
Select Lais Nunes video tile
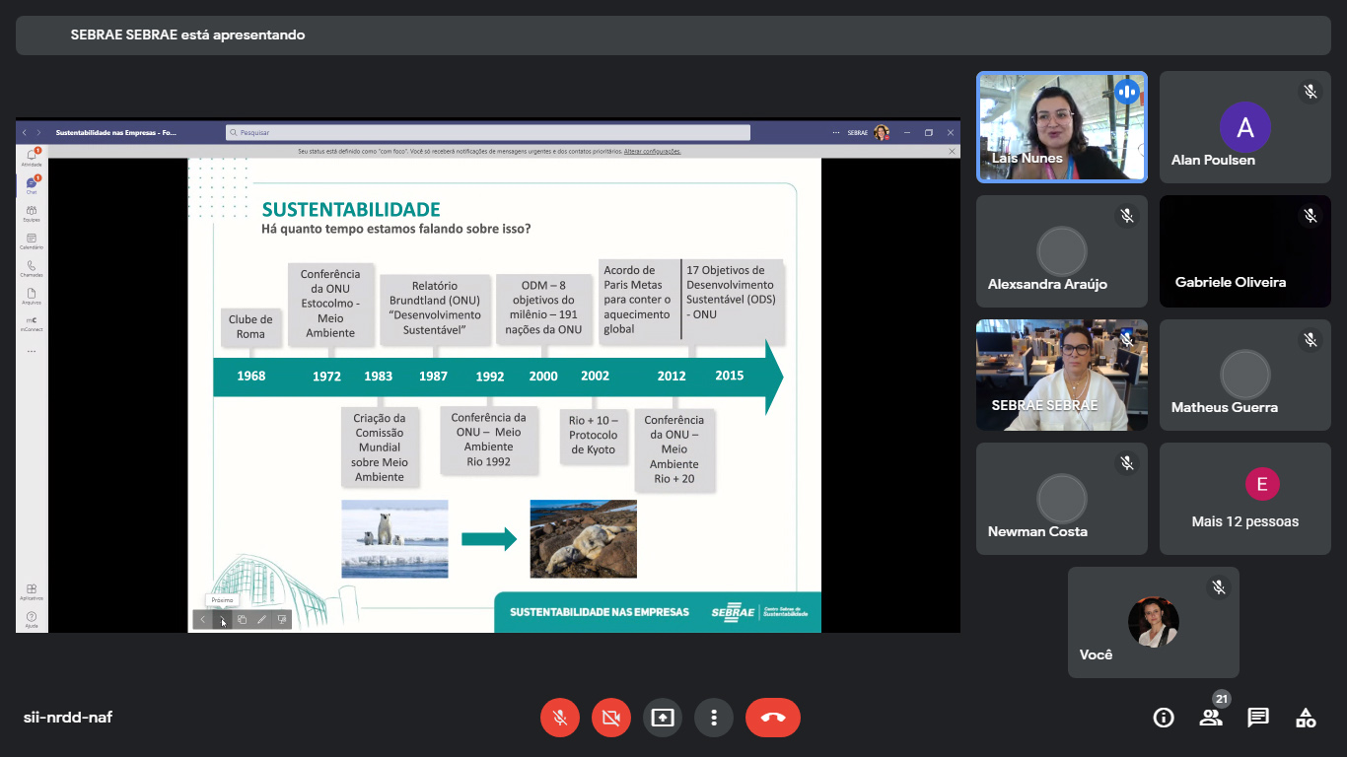[1061, 127]
